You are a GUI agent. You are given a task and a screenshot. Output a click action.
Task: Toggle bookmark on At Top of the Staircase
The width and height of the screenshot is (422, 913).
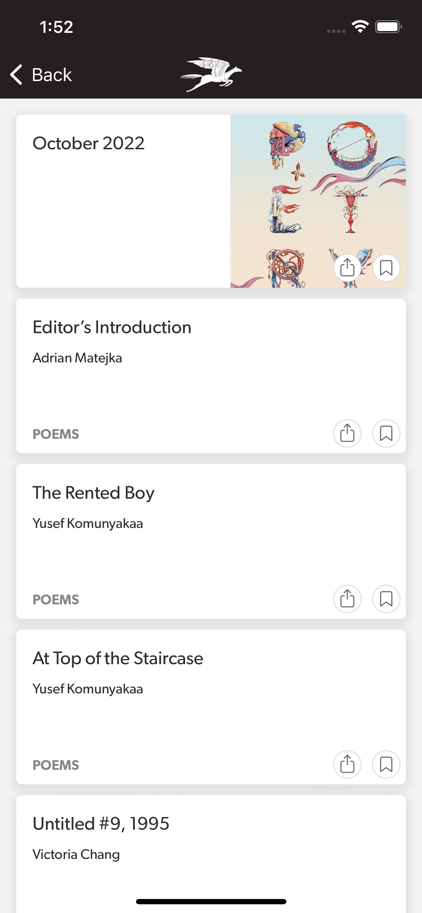click(x=386, y=764)
